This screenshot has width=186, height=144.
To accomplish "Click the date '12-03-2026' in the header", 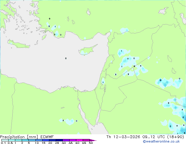I will coord(127,137).
